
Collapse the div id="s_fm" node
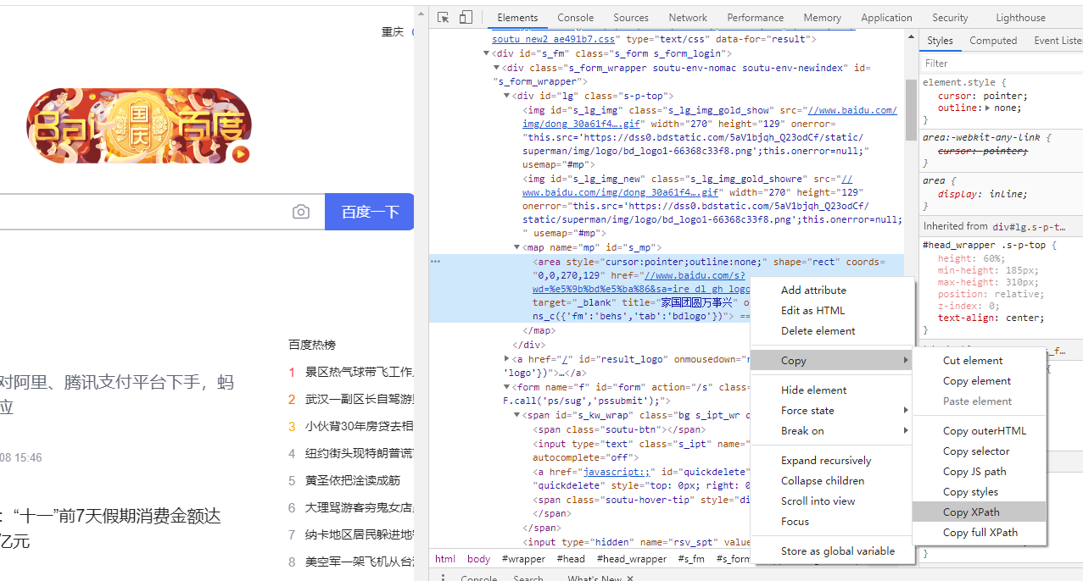(486, 53)
